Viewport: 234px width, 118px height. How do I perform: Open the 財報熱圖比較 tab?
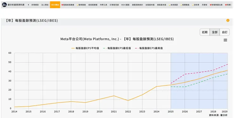click(x=216, y=5)
